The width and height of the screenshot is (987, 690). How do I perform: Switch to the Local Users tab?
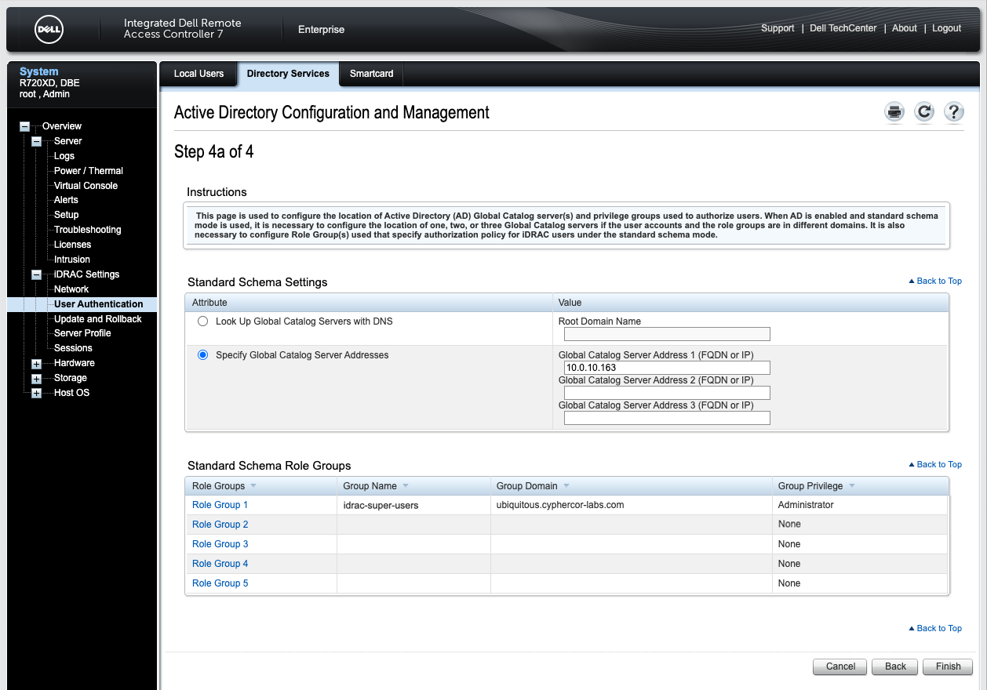pos(198,74)
